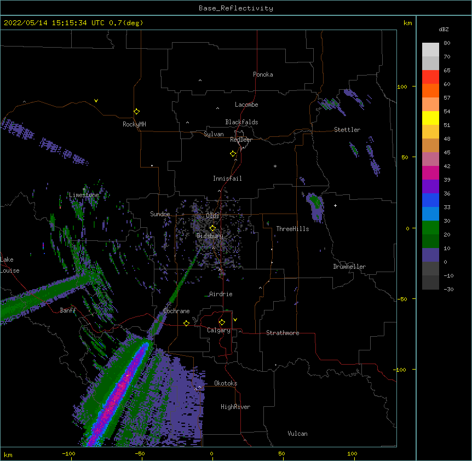
Task: Click the 2022/05/14 15:15:34 UTC timestamp
Action: pyautogui.click(x=54, y=23)
